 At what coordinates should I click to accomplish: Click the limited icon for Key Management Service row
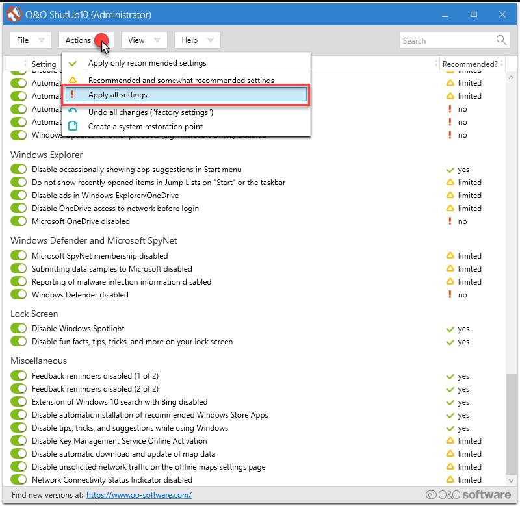point(450,441)
